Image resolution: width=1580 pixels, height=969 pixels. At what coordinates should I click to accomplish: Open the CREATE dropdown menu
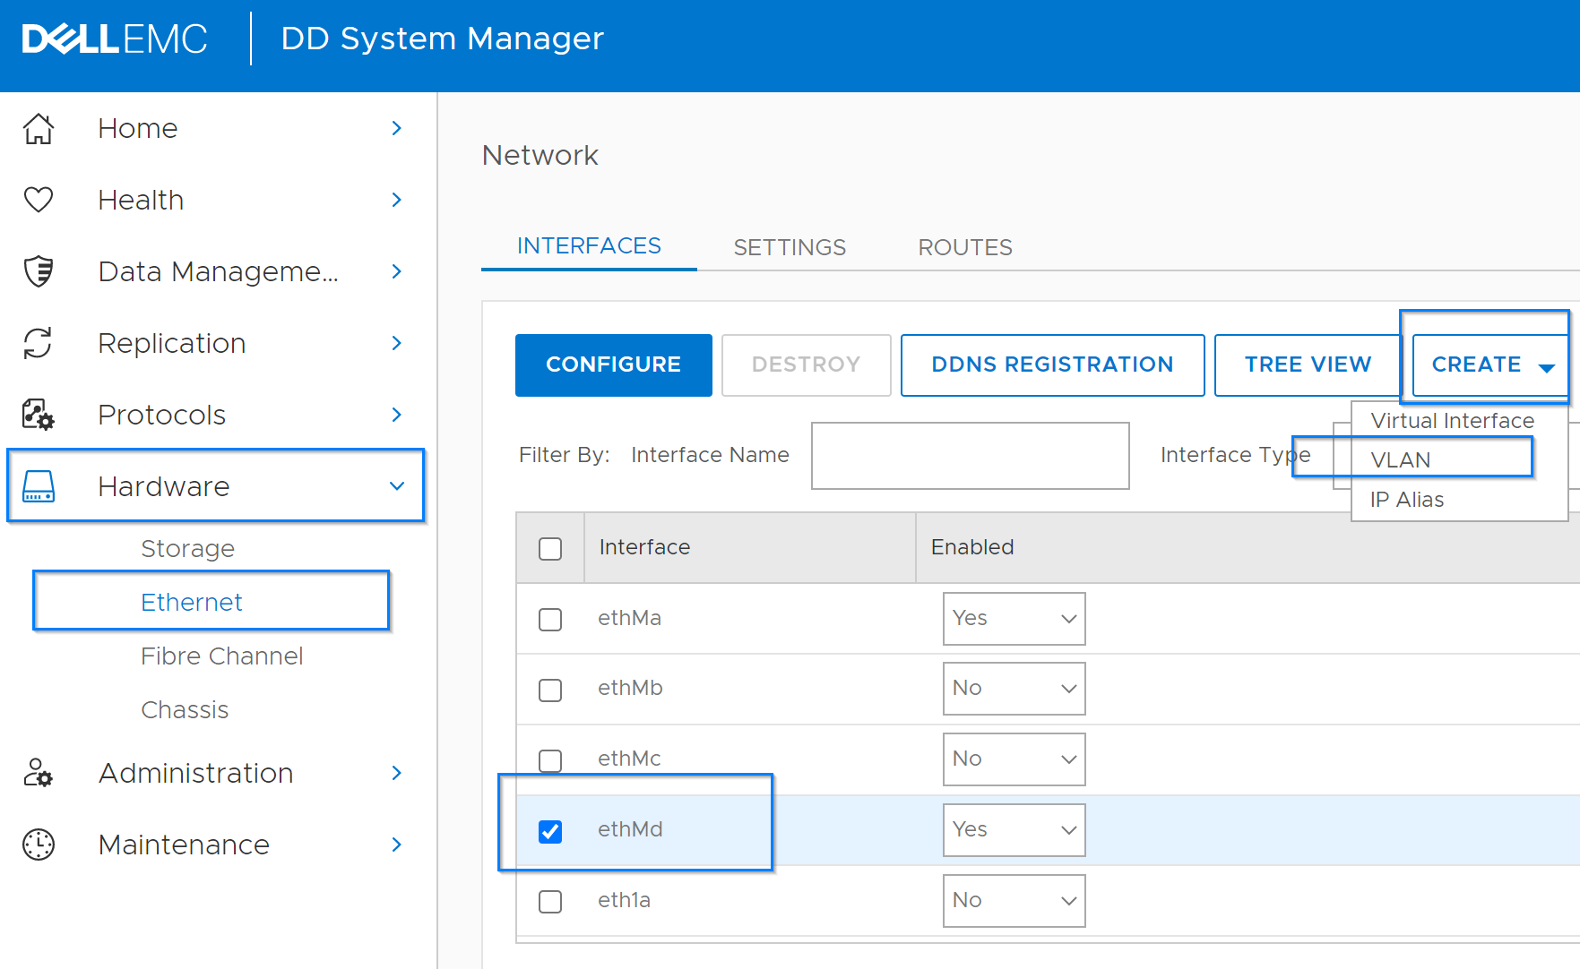point(1488,364)
